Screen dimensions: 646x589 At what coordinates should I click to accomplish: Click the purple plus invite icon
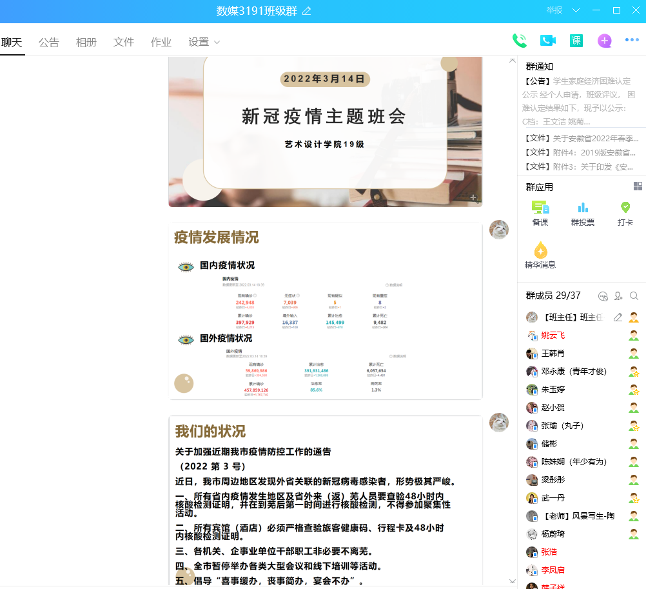coord(604,41)
